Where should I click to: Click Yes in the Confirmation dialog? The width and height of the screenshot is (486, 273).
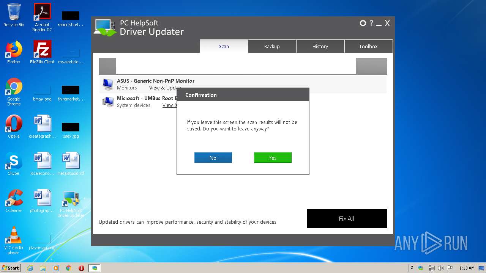[x=273, y=158]
